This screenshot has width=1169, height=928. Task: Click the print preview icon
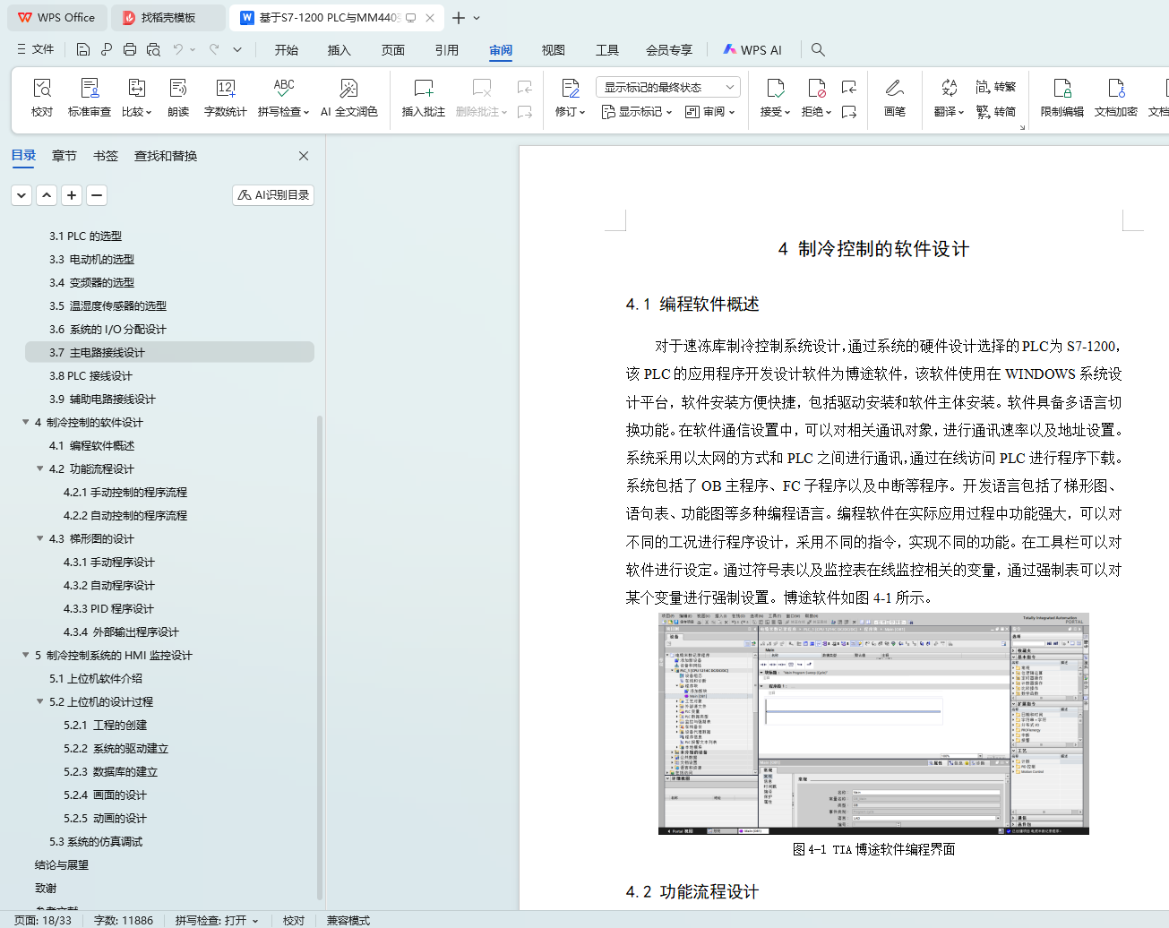point(153,49)
